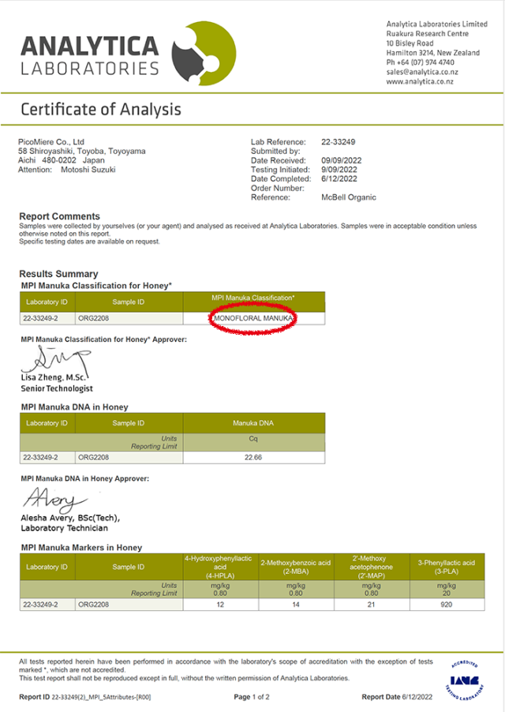Image resolution: width=505 pixels, height=712 pixels.
Task: Click the 'Senior Technologist' title
Action: (x=57, y=388)
